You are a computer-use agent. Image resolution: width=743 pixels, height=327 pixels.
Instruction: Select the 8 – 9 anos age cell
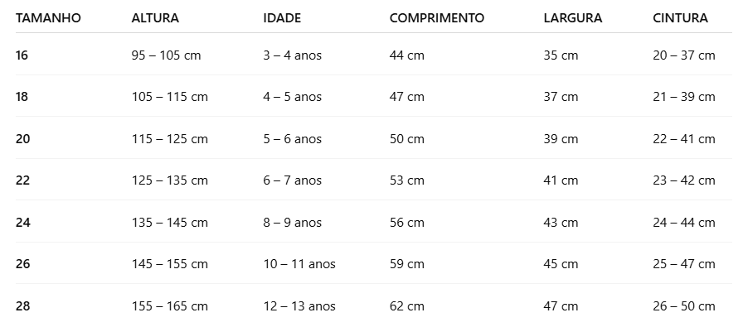coord(293,223)
